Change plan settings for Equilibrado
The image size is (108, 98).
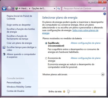(x=86, y=43)
